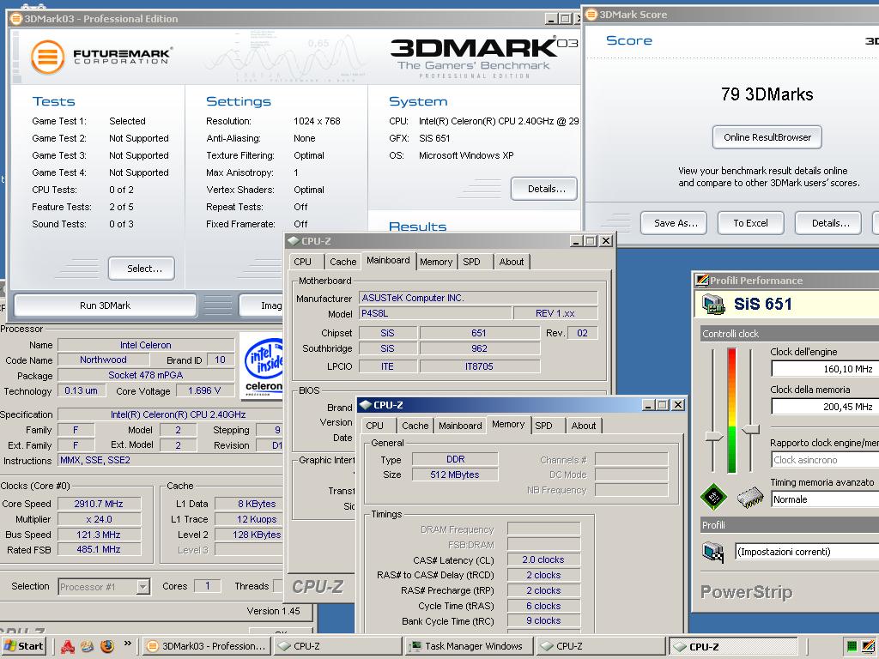Click the front CPU-Z window's title icon
The width and height of the screenshot is (879, 659).
(x=366, y=405)
